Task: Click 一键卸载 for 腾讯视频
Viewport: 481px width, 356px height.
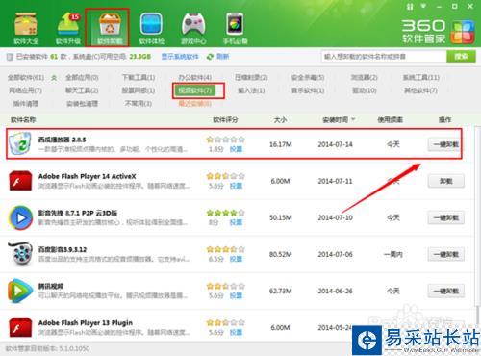Action: (x=446, y=292)
